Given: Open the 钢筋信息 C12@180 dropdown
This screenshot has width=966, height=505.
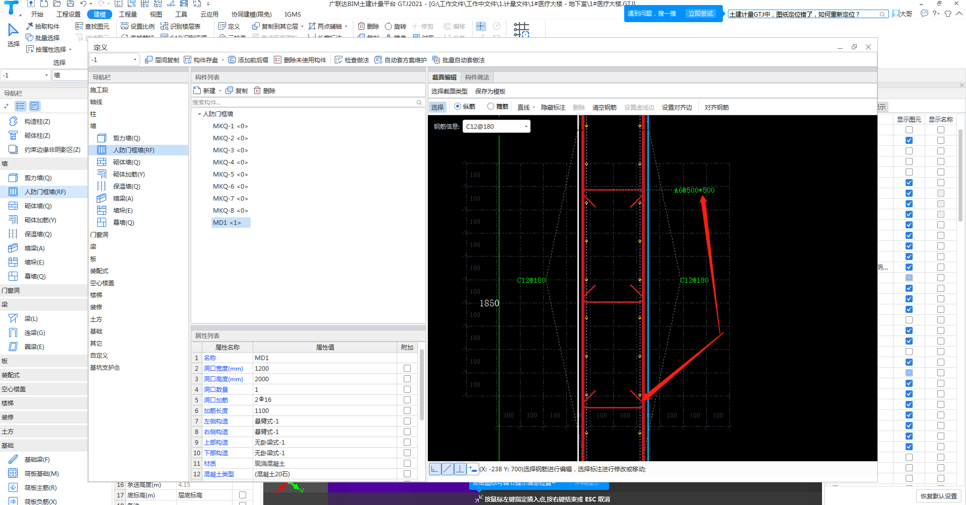Looking at the screenshot, I should (x=496, y=126).
